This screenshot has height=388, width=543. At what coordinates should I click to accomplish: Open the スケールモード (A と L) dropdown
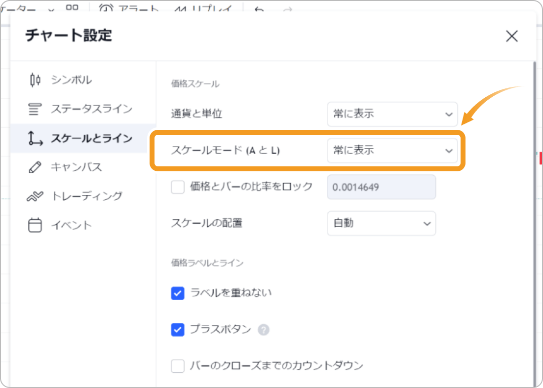392,151
